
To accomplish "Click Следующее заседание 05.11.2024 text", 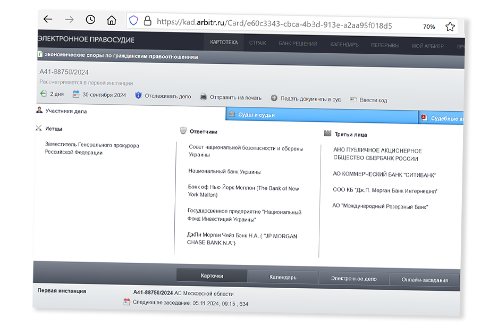I will tap(190, 303).
